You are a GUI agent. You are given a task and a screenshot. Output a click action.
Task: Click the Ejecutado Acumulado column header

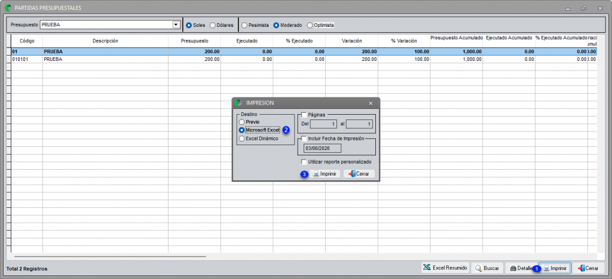pos(509,41)
